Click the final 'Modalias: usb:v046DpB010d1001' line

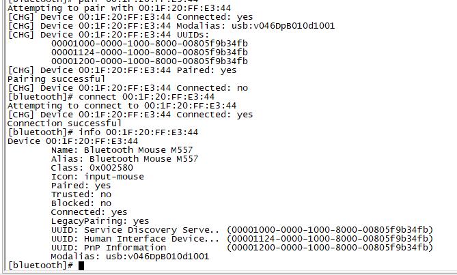130,257
